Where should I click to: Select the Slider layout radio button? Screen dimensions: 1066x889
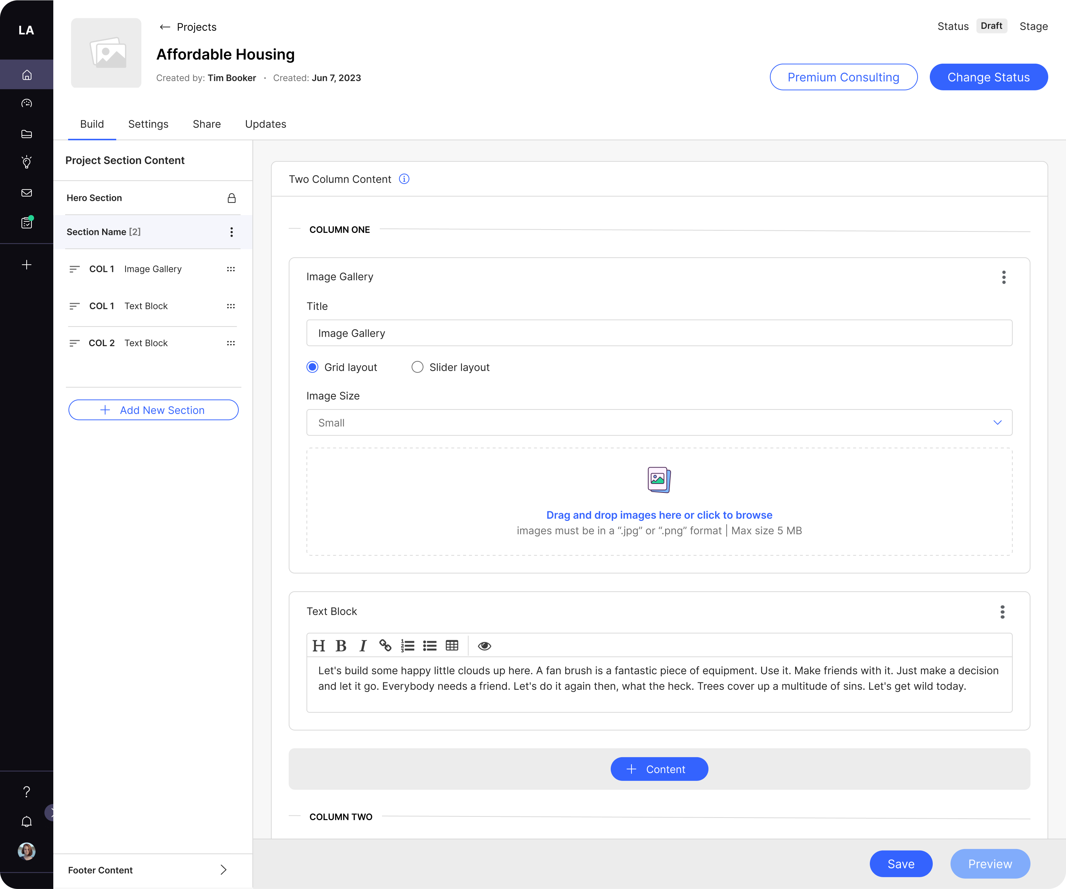click(417, 367)
